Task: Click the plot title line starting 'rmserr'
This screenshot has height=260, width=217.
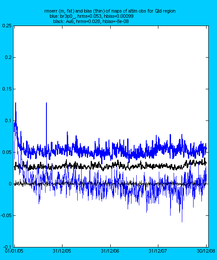Action: point(110,11)
